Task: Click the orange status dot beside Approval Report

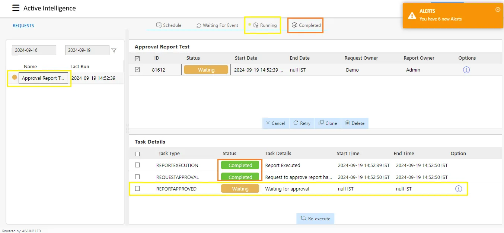Action: pyautogui.click(x=15, y=78)
